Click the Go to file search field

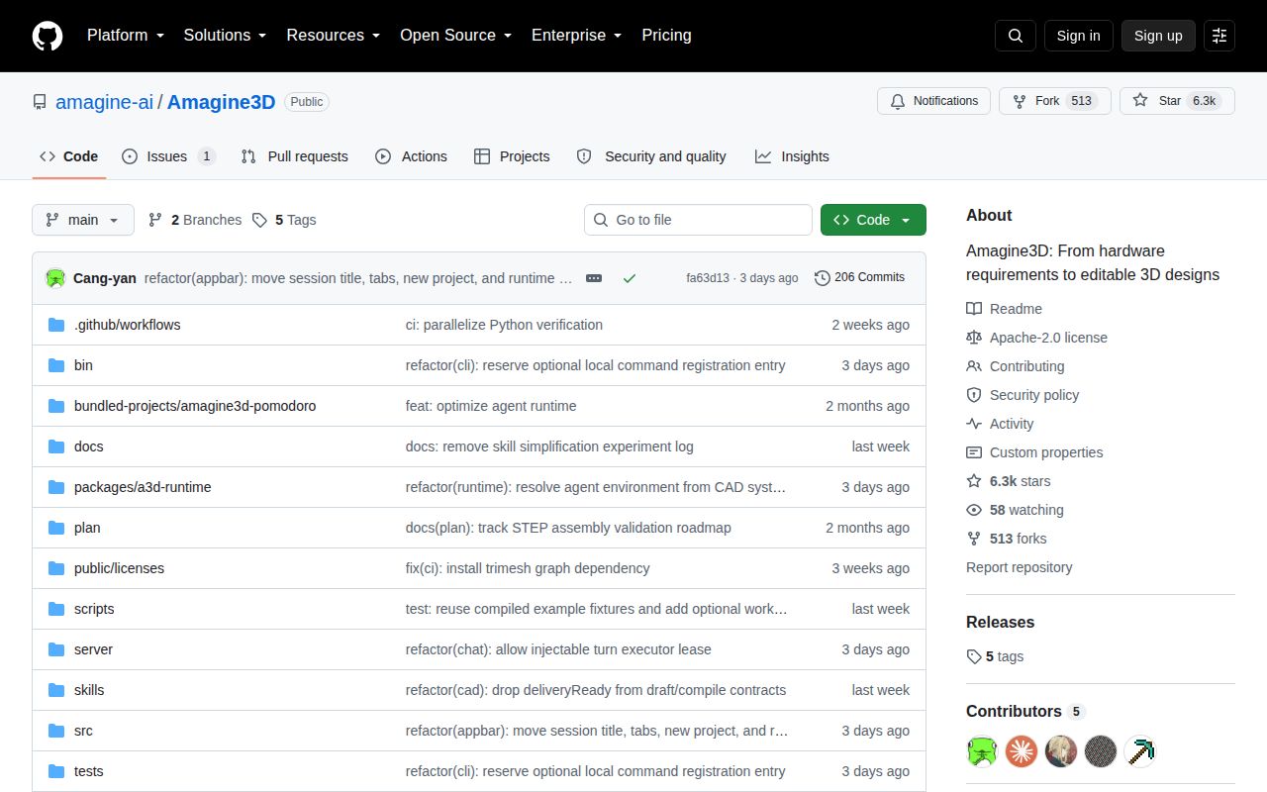coord(698,220)
